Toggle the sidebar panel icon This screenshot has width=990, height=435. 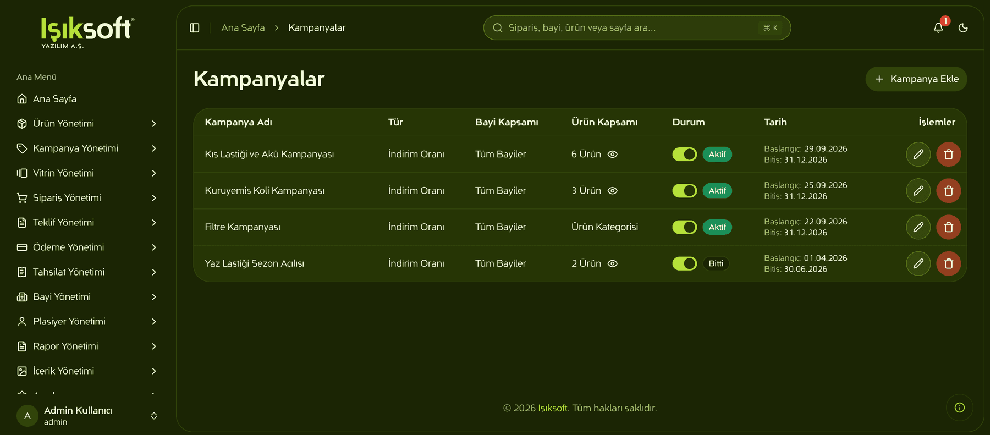coord(195,28)
